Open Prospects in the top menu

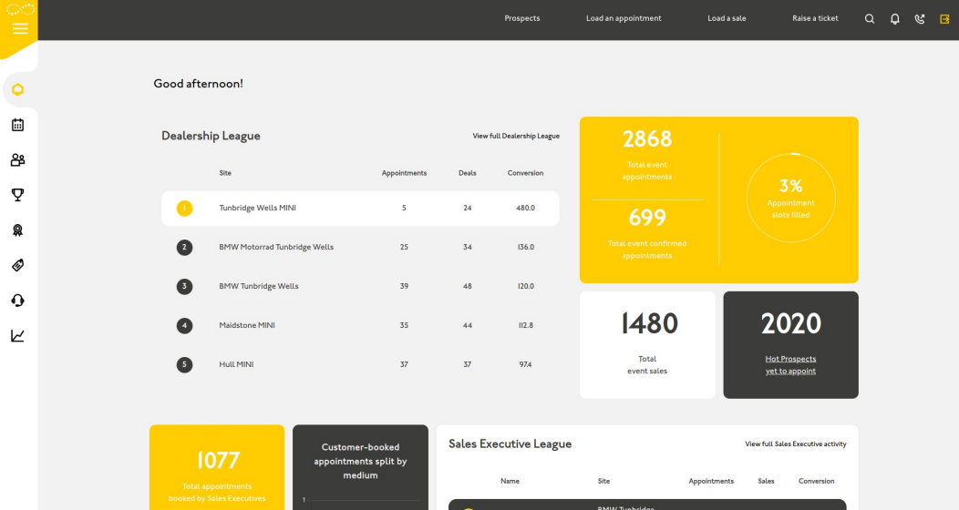522,18
